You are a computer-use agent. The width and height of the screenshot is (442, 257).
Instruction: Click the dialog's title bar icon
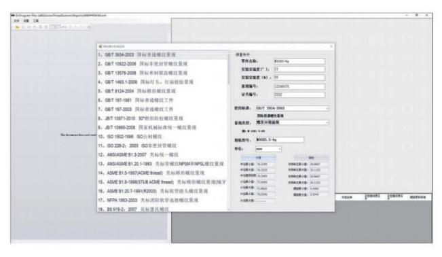click(100, 46)
